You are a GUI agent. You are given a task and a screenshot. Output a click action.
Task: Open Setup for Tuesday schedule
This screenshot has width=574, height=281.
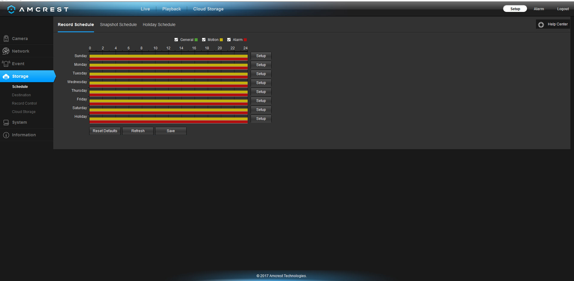(x=261, y=74)
